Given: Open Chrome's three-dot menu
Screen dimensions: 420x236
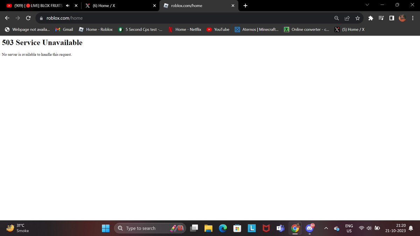Looking at the screenshot, I should click(x=413, y=18).
